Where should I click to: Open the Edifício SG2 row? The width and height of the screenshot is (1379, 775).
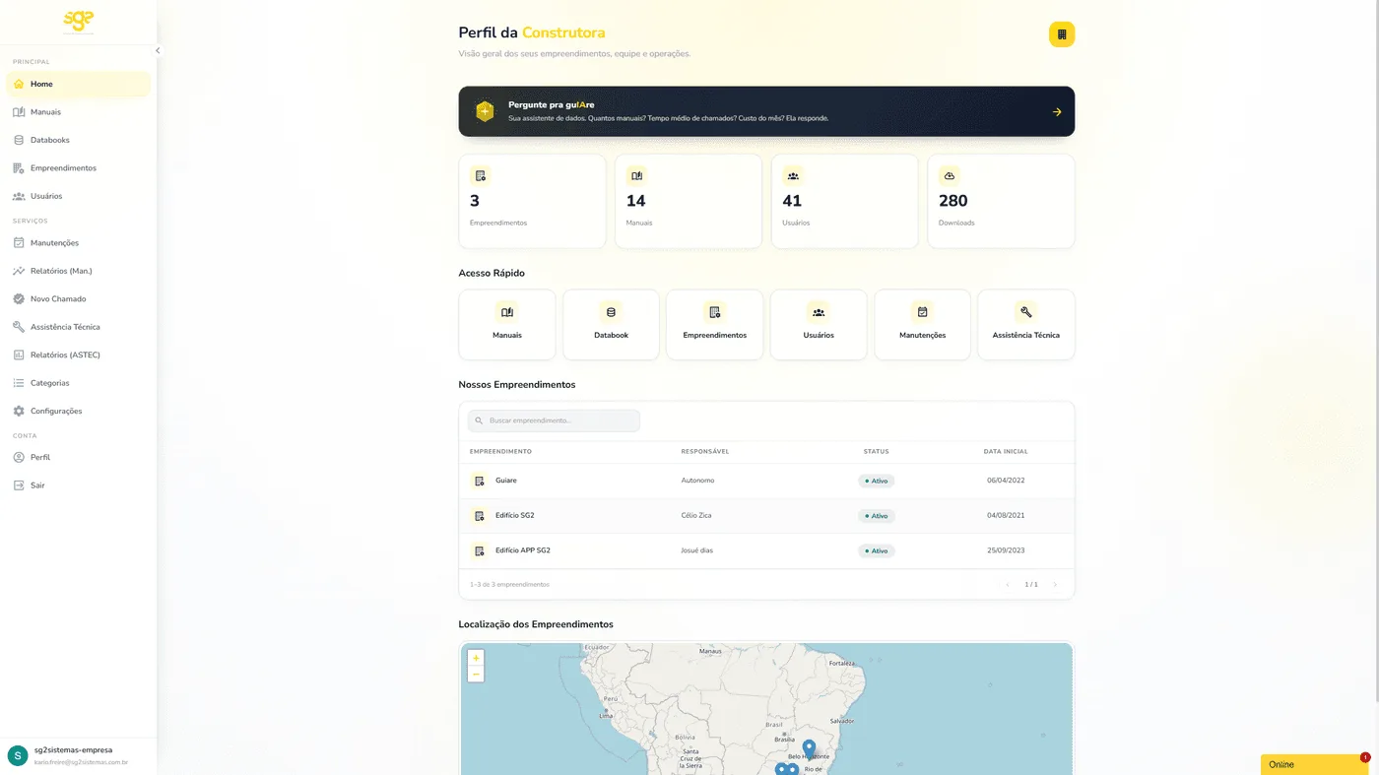(x=766, y=516)
